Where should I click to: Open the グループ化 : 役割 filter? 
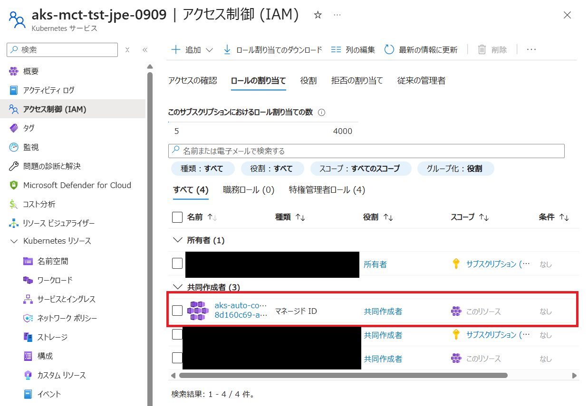click(456, 169)
